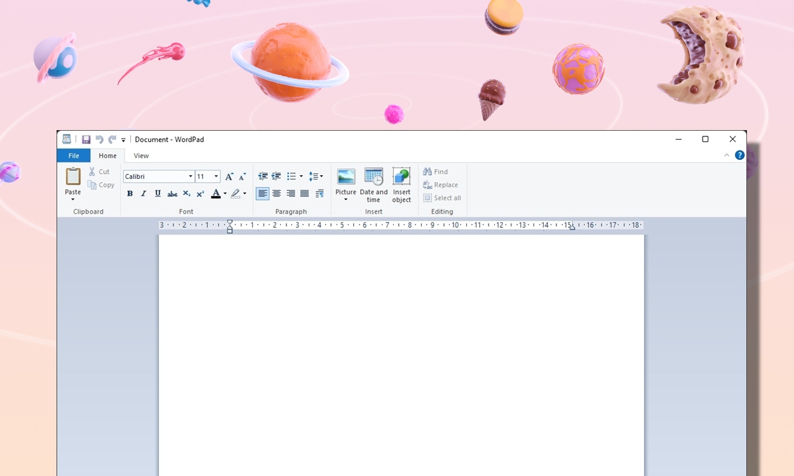Click the Increase indent icon
Viewport: 794px width, 476px height.
tap(276, 176)
